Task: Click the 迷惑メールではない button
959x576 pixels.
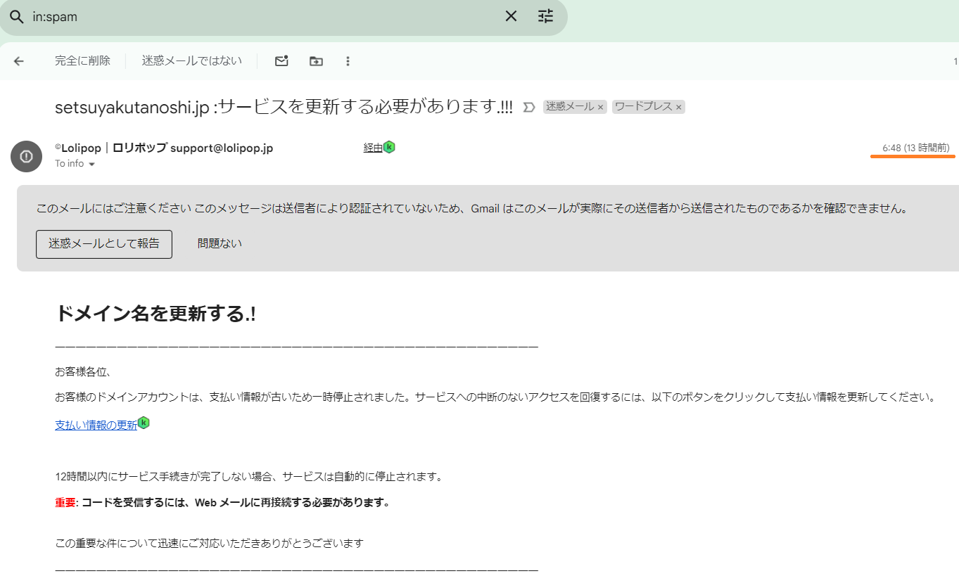Action: [x=191, y=61]
